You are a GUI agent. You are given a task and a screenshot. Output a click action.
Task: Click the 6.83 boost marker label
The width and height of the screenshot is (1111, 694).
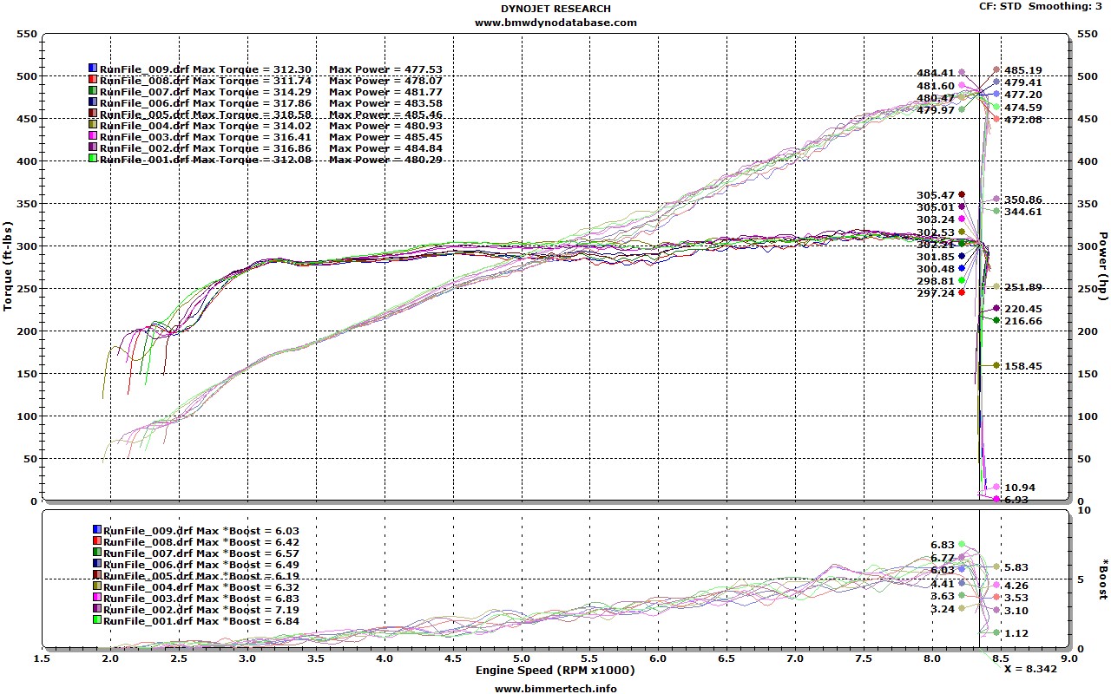coord(943,545)
